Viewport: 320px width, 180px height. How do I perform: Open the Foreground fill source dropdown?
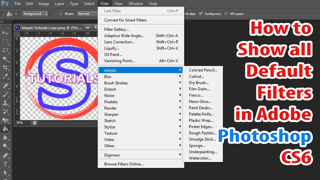coord(35,14)
